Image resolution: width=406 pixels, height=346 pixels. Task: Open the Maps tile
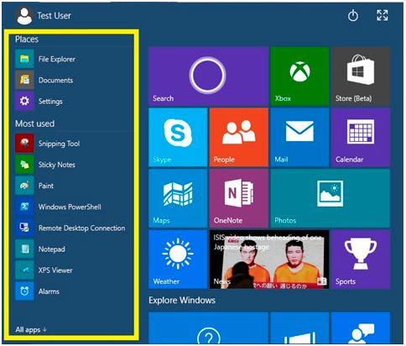tap(178, 198)
